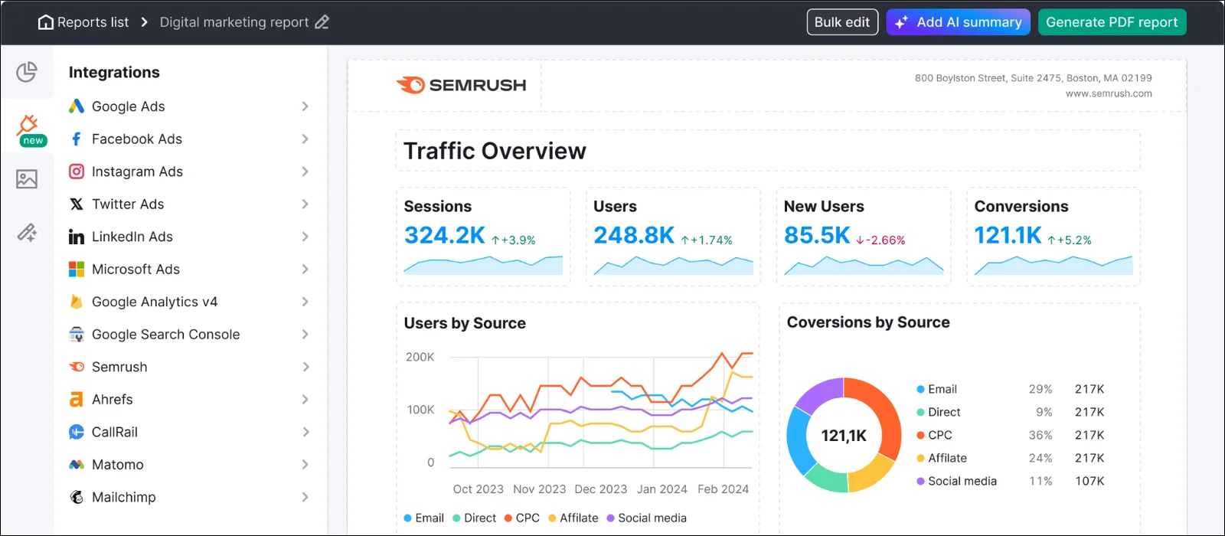Click the Mailchimp logo icon
The image size is (1225, 536).
(x=77, y=497)
